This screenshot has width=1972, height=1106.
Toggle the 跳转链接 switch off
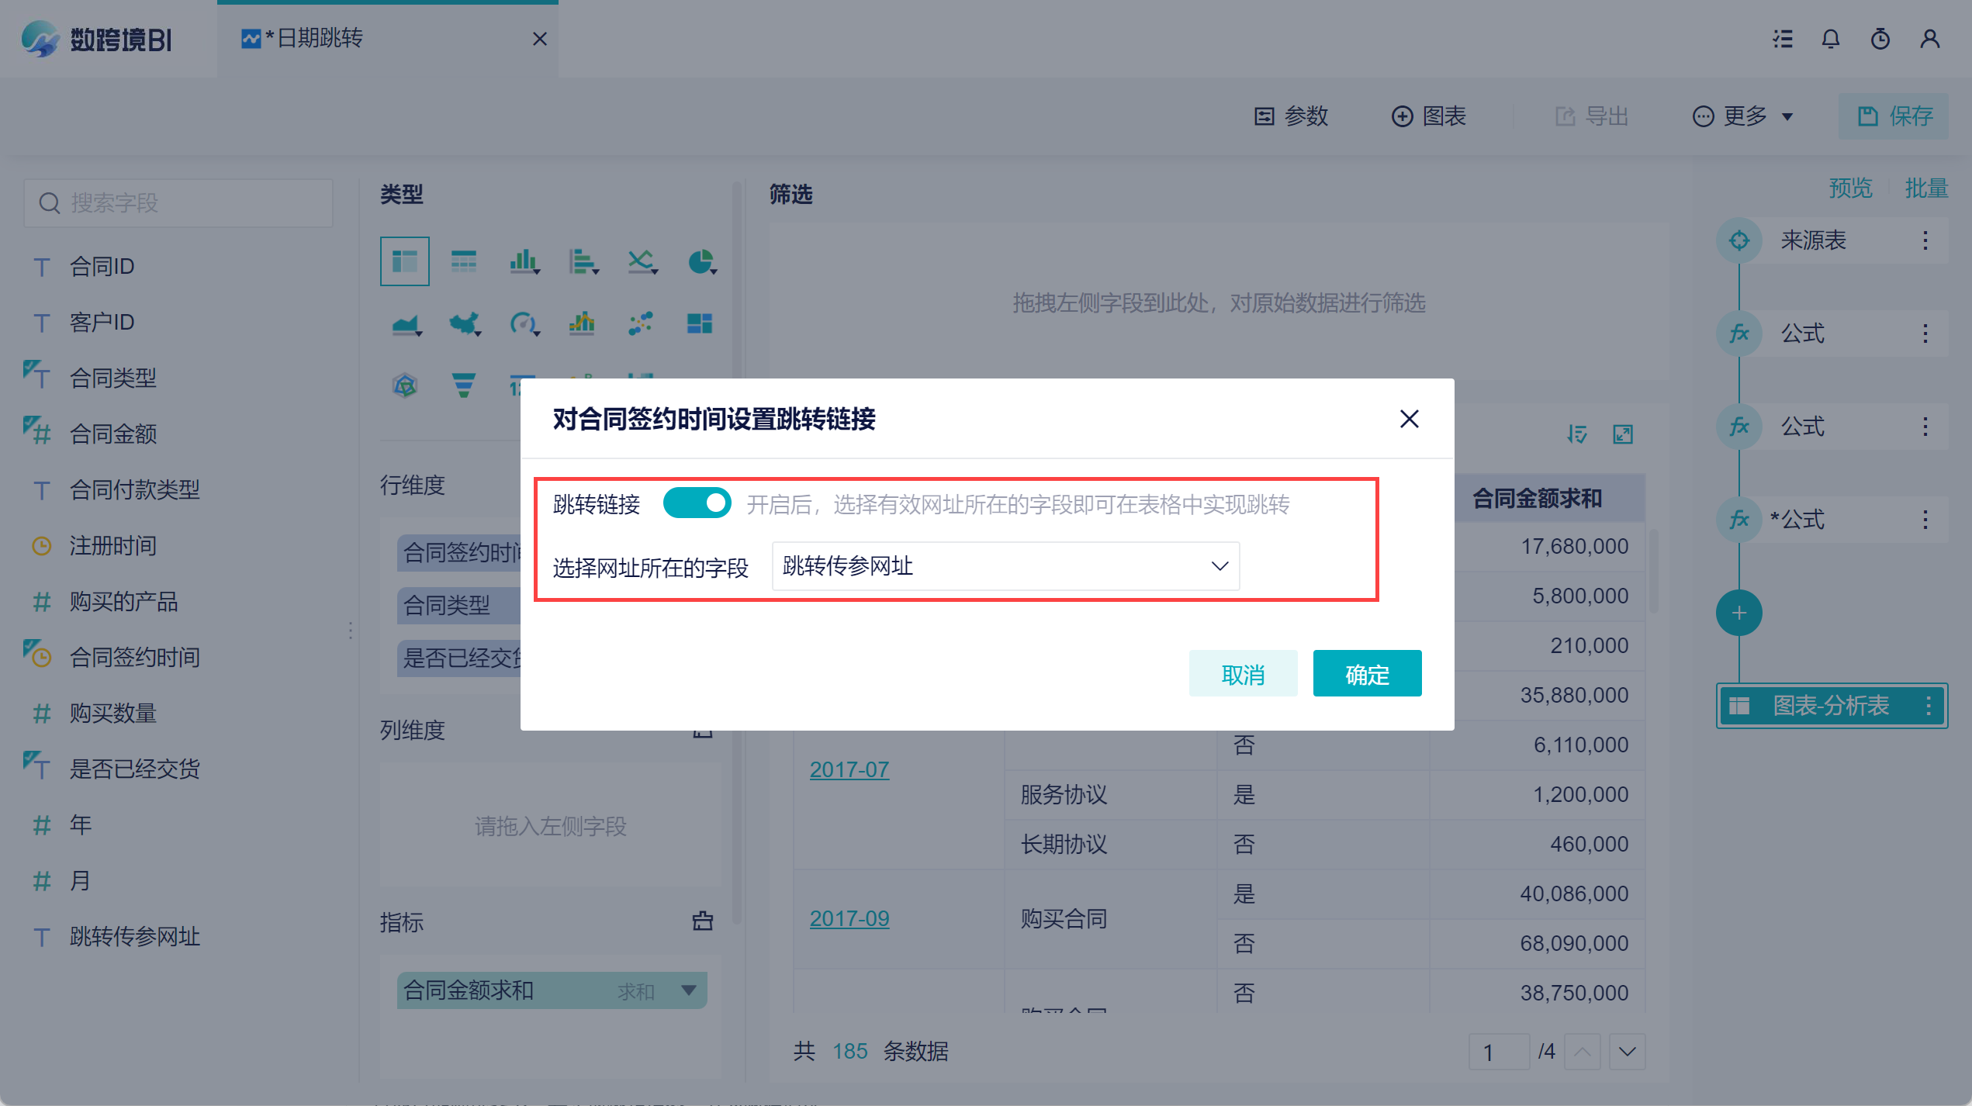(x=697, y=503)
